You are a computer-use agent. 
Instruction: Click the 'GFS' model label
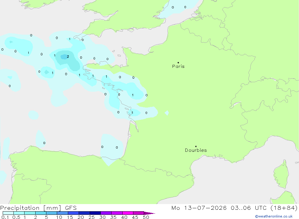tap(71, 208)
